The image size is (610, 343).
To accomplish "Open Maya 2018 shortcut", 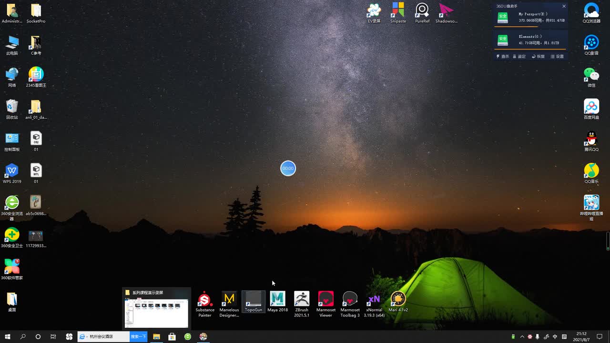I will [x=277, y=302].
